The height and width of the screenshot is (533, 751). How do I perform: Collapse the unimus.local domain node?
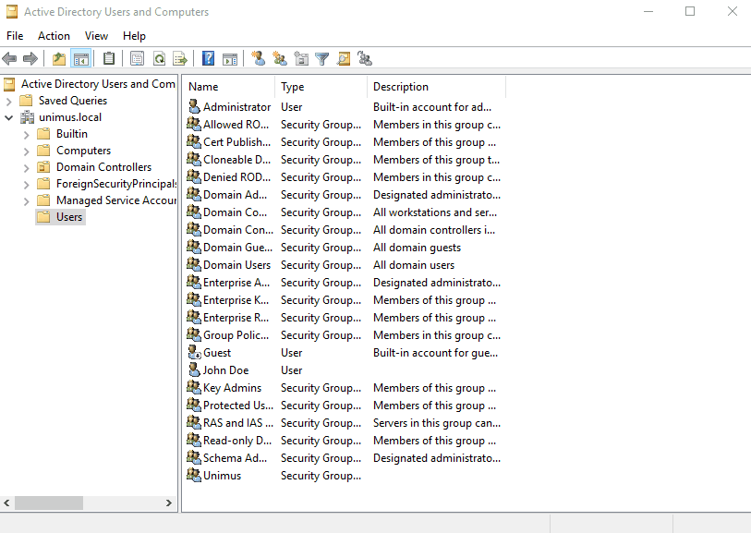(8, 117)
